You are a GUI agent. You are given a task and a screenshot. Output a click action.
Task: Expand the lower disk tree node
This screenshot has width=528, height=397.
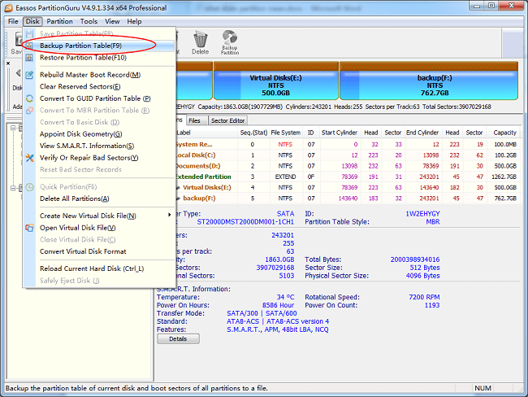[x=13, y=188]
